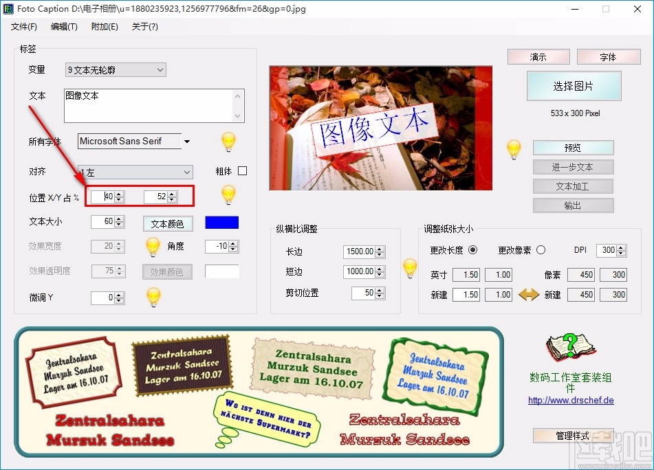The width and height of the screenshot is (654, 470).
Task: Click the book with question mark help icon
Action: point(571,347)
